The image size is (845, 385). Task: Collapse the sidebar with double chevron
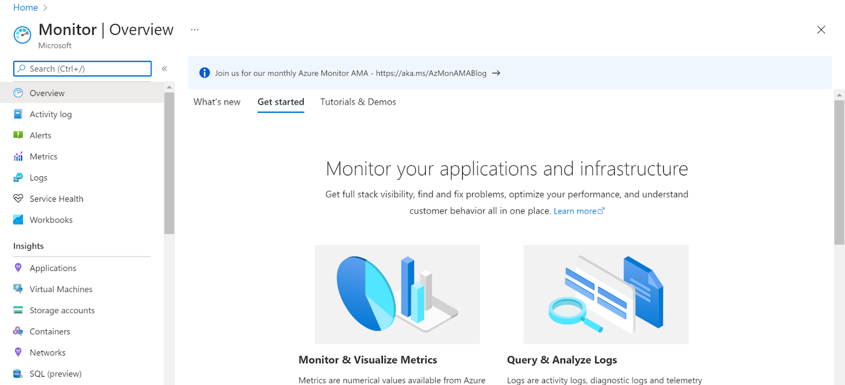tap(164, 69)
